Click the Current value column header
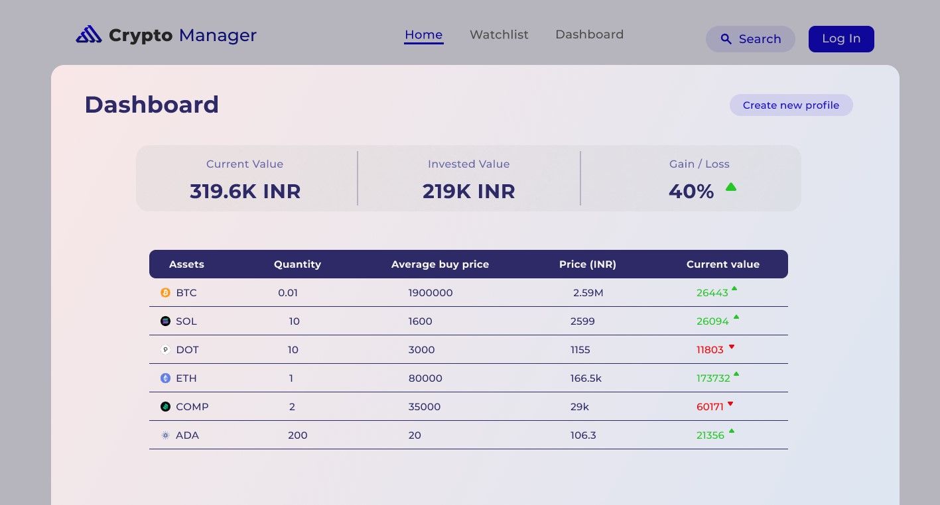 (x=723, y=264)
